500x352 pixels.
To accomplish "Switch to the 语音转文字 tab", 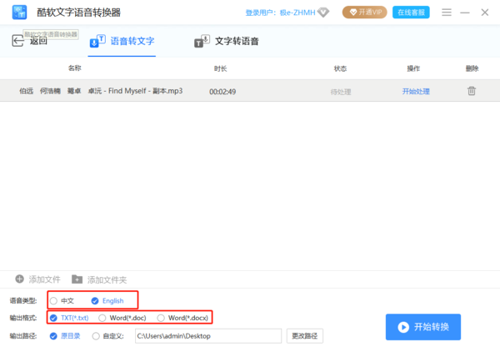I will pyautogui.click(x=122, y=41).
